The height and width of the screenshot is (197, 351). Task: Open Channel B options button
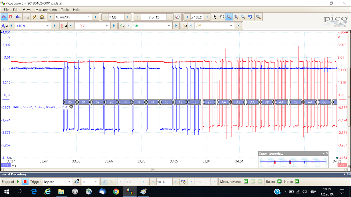point(63,26)
